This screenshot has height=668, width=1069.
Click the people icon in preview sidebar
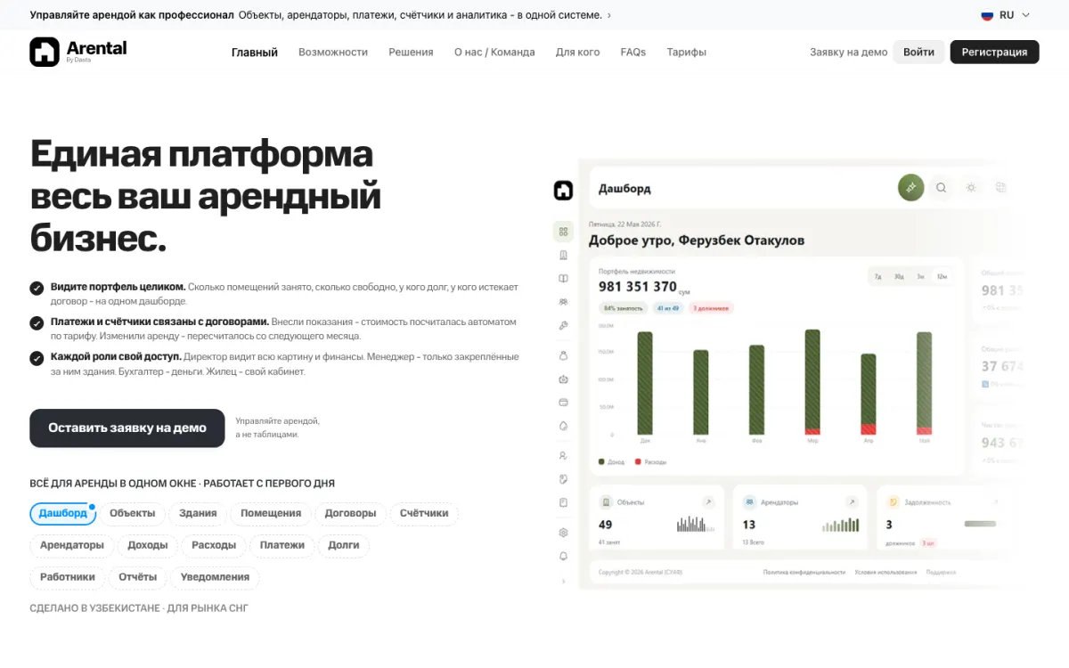point(563,302)
